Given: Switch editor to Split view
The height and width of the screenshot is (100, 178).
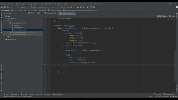Looking at the screenshot, I should pos(166,16).
